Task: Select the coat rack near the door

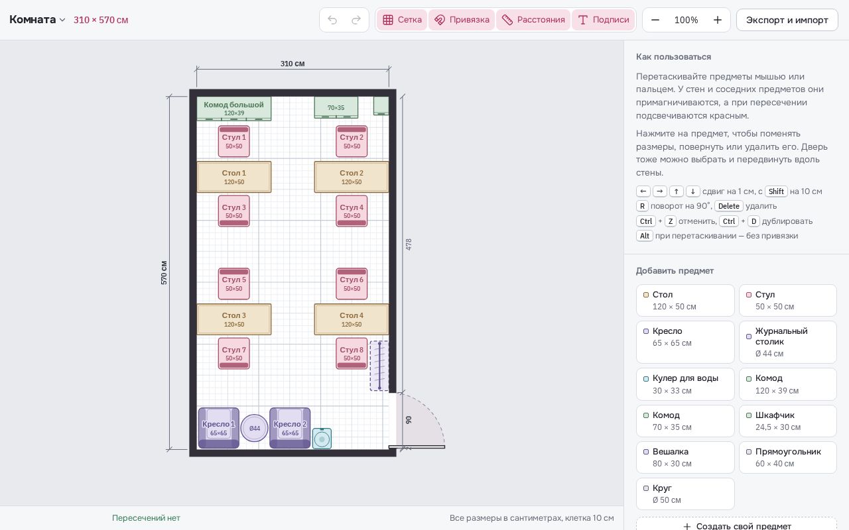Action: point(379,366)
